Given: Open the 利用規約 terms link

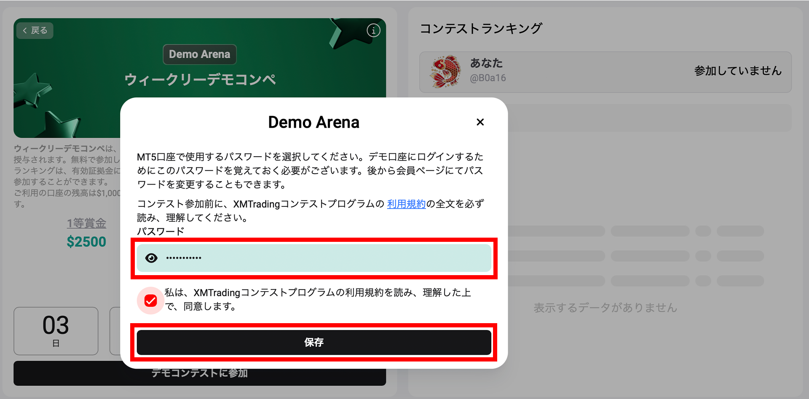Looking at the screenshot, I should tap(406, 204).
